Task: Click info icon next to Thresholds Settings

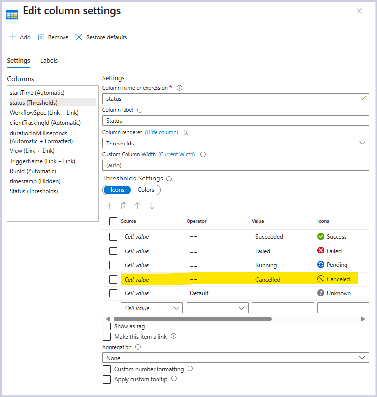Action: click(x=169, y=179)
